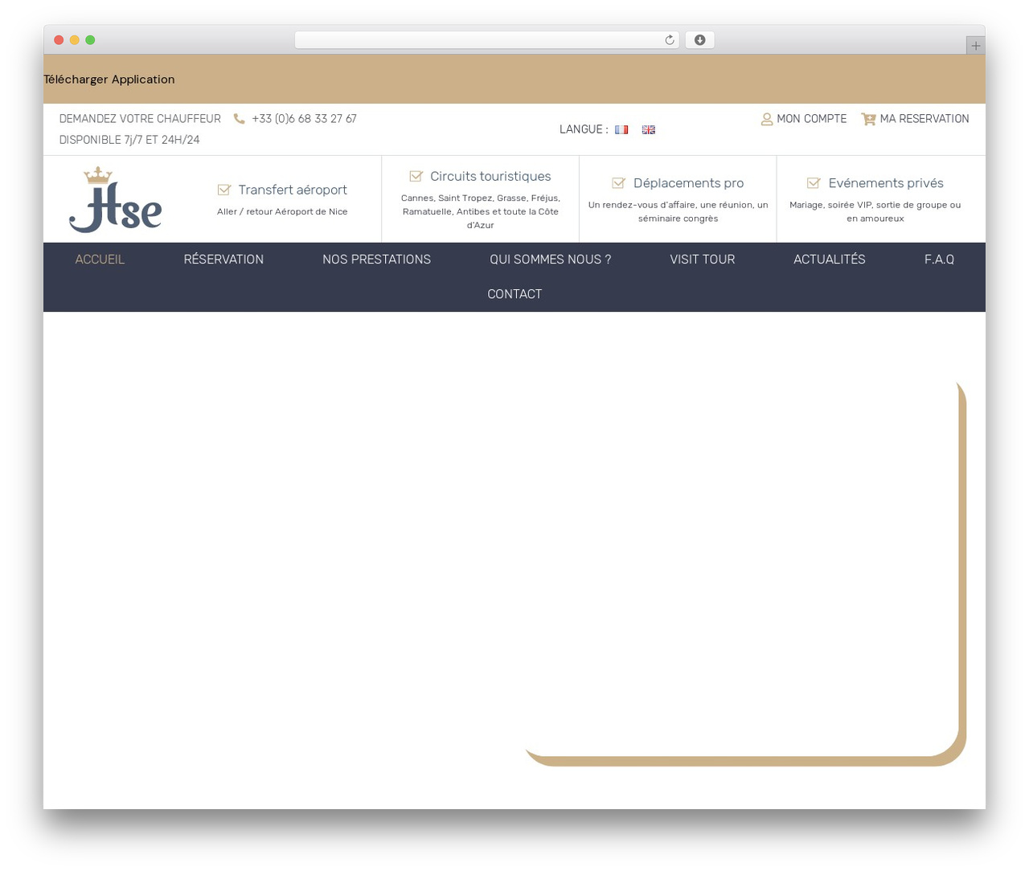
Task: Click the HSE crown logo
Action: [x=115, y=199]
